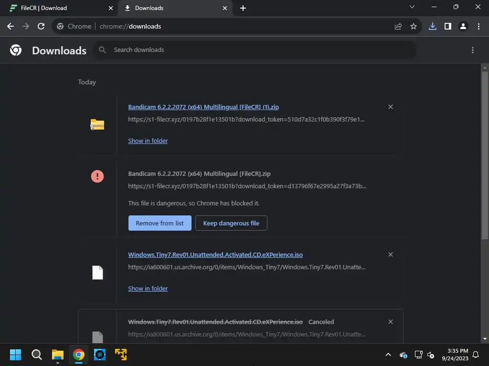This screenshot has height=366, width=489.
Task: Show Windows.Tiny7 iso in folder
Action: tap(148, 288)
